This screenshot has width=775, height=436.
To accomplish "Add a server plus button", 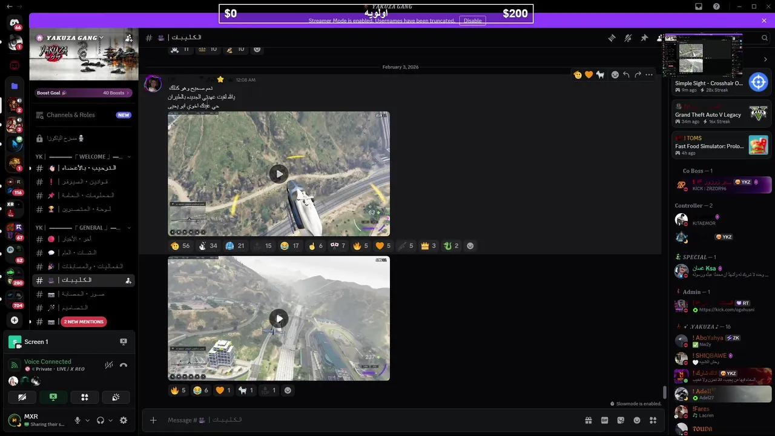I will point(15,320).
